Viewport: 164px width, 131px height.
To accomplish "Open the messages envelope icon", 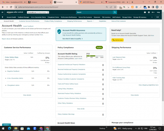I will coord(145,12).
